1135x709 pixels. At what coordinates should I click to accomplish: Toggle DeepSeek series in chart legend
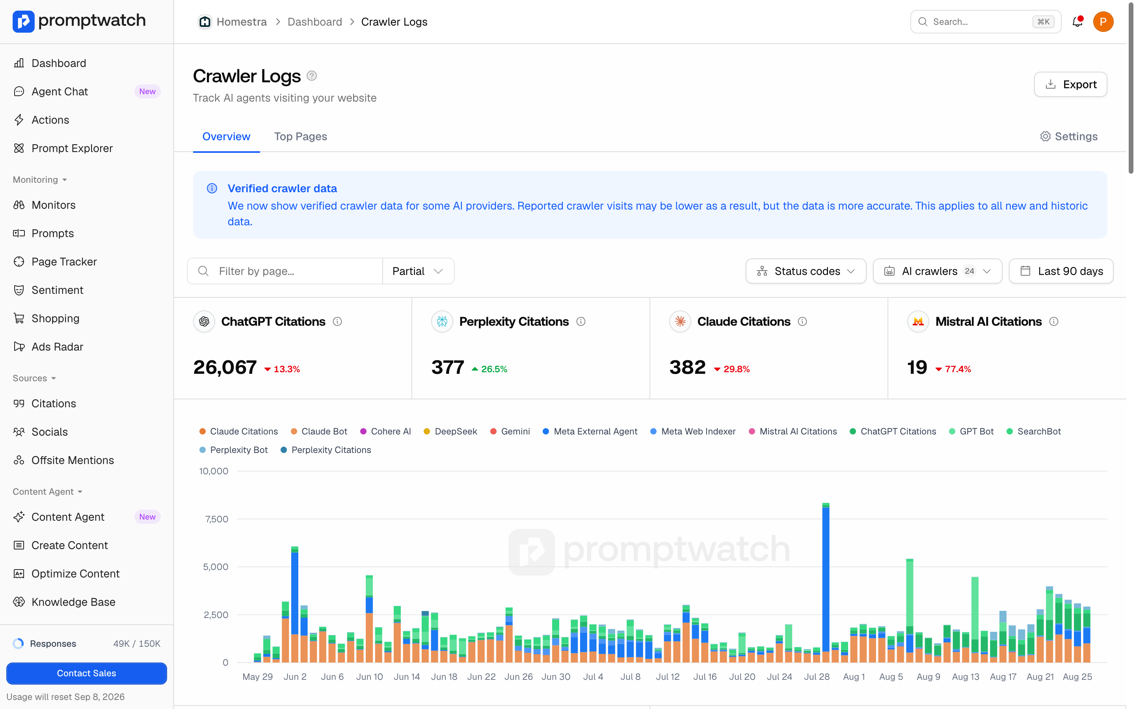450,431
